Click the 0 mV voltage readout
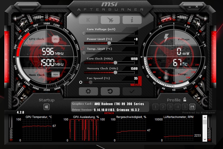 coord(183,52)
